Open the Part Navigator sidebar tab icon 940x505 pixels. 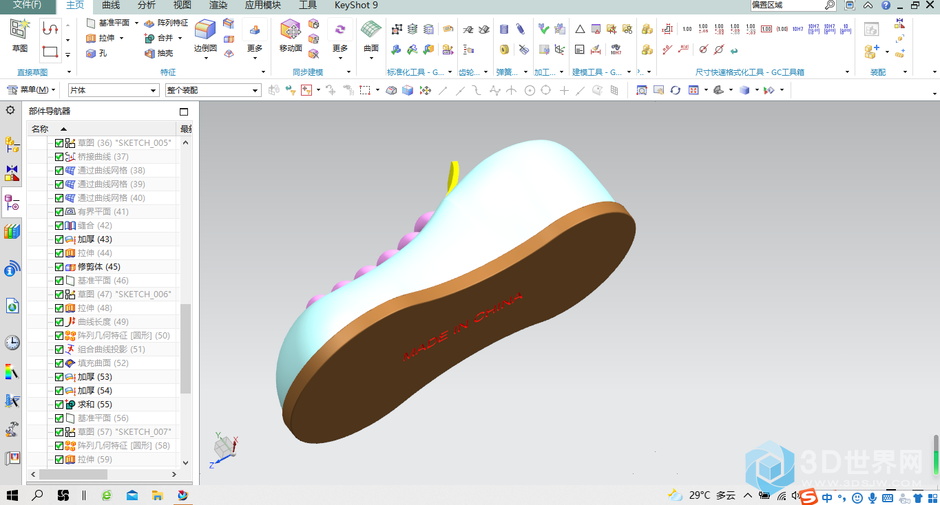tap(12, 202)
